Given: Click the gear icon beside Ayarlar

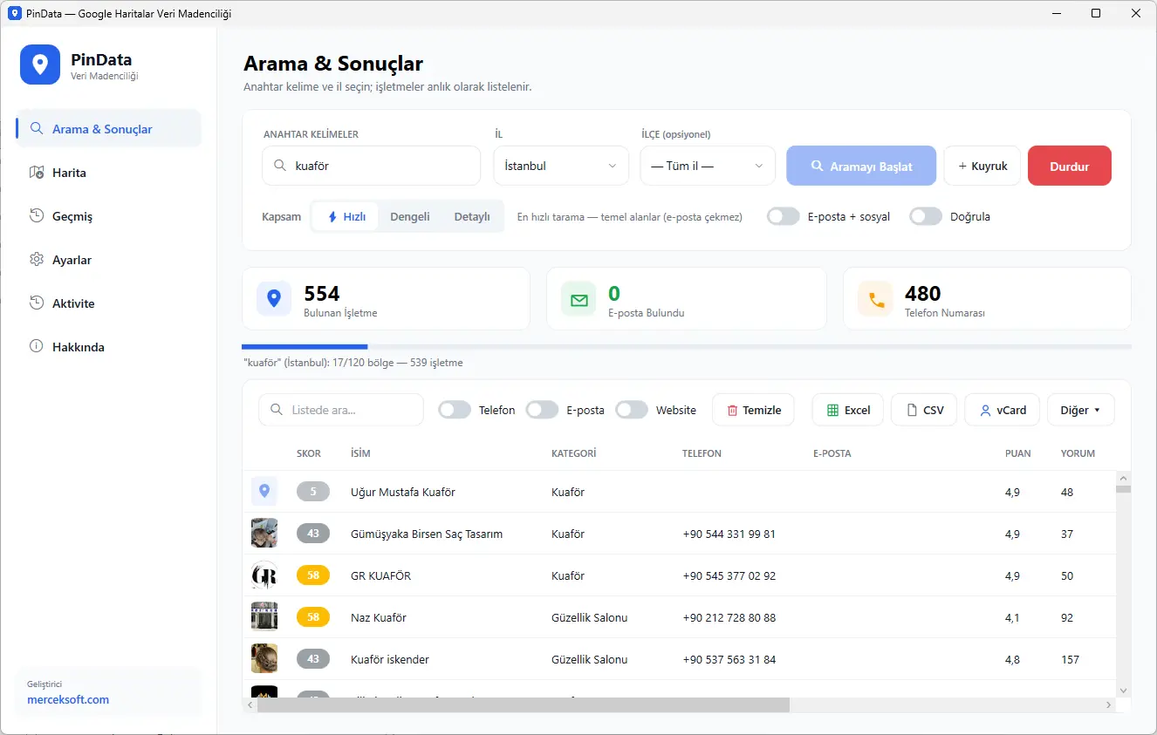Looking at the screenshot, I should pos(37,259).
